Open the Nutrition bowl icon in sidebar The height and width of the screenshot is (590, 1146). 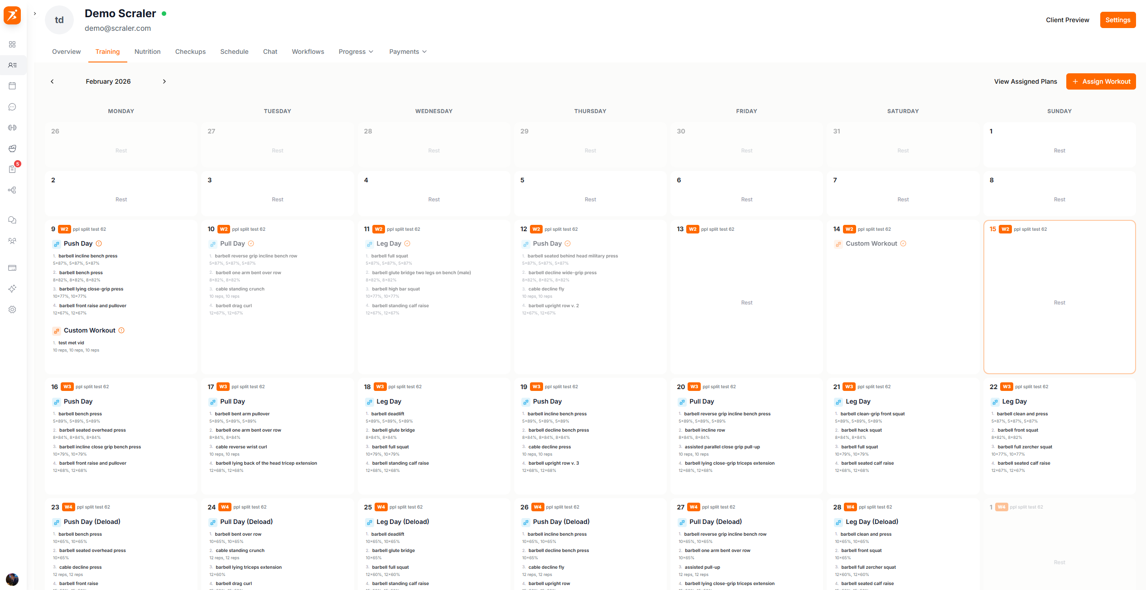tap(12, 148)
